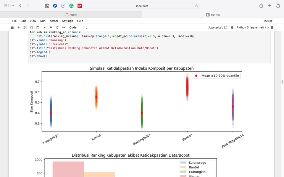Cut the selected cell with the scissors icon
The height and width of the screenshot is (177, 284).
coord(25,27)
